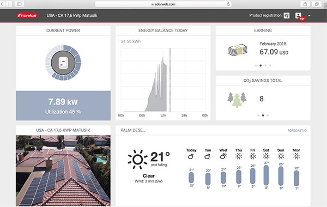Go forward in the browser
This screenshot has width=327, height=207.
(x=9, y=4)
